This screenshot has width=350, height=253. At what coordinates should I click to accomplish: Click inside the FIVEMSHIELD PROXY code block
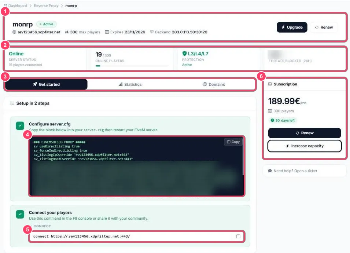(137, 166)
